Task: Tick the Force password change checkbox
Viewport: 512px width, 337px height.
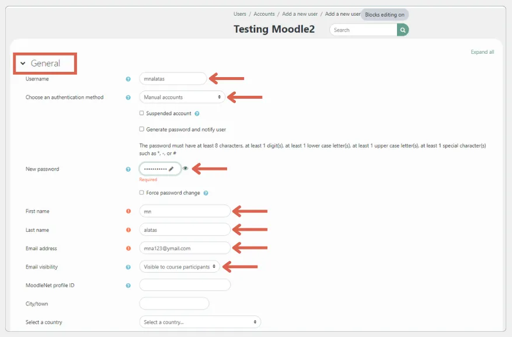Action: point(142,193)
